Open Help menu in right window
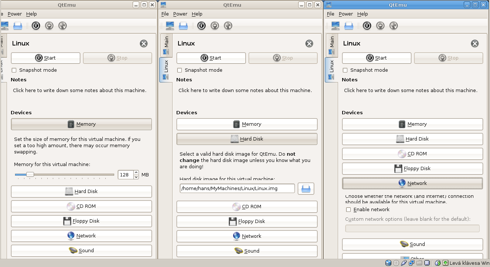Screen dimensions: 490x267 coord(363,14)
